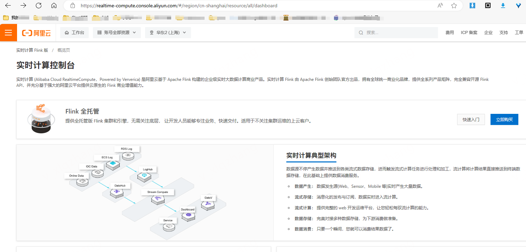526x252 pixels.
Task: Open the 费用 menu
Action: [x=450, y=33]
